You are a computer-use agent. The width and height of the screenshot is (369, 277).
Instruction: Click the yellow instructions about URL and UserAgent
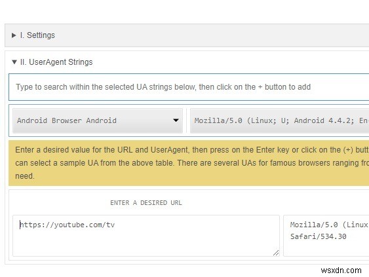tap(189, 163)
